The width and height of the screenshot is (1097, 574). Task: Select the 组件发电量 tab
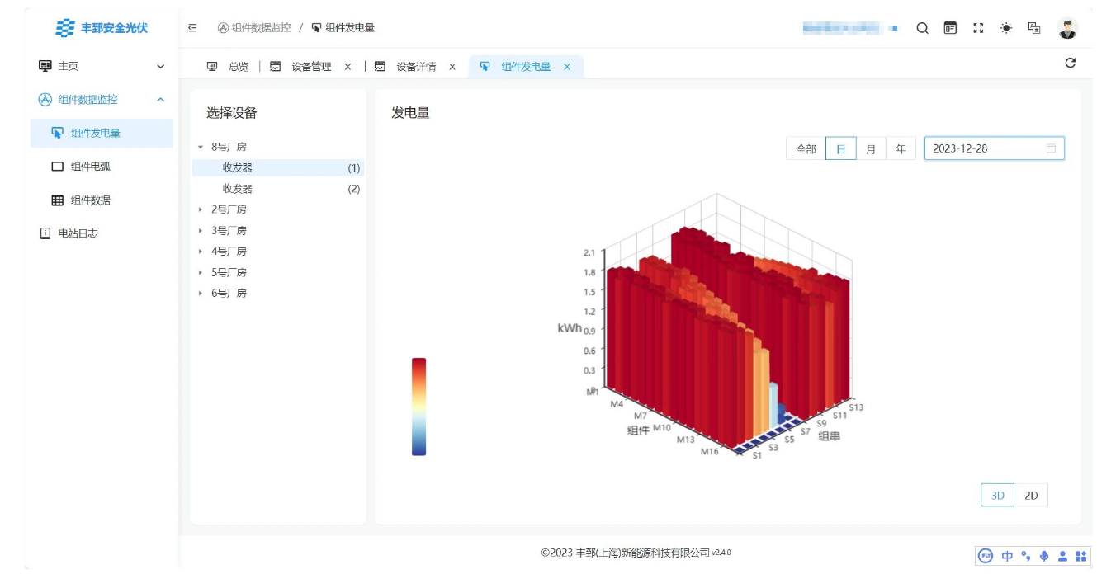coord(526,67)
